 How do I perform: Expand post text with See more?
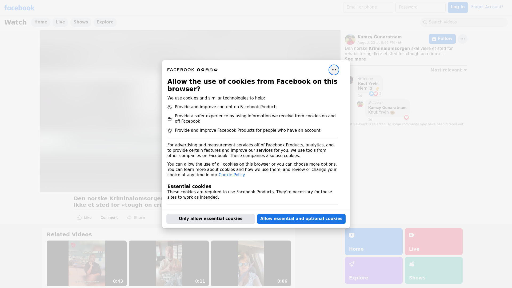(355, 59)
